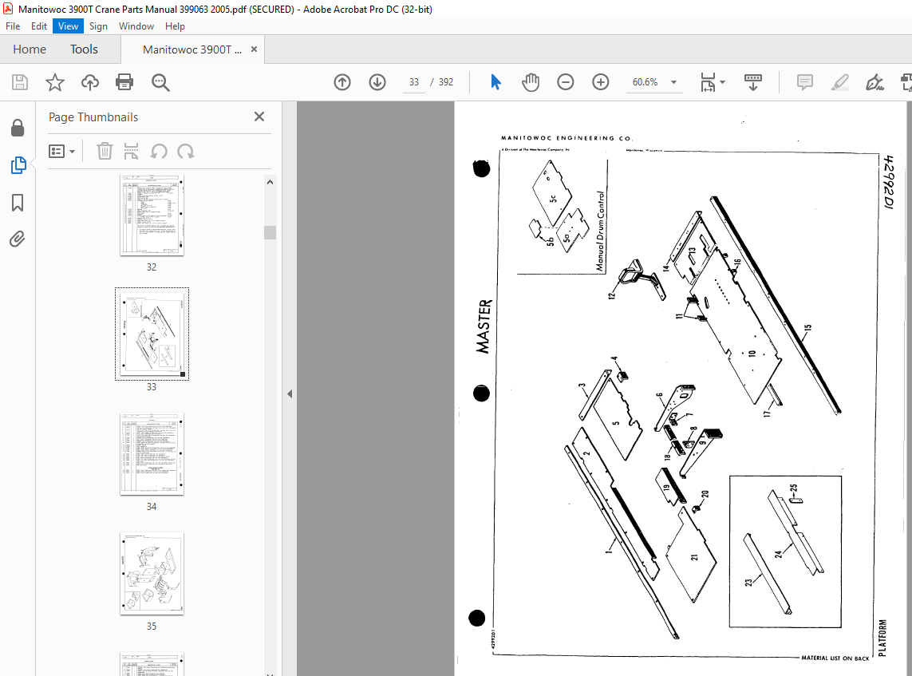Image resolution: width=912 pixels, height=676 pixels.
Task: Go to next page with down arrow
Action: (377, 82)
